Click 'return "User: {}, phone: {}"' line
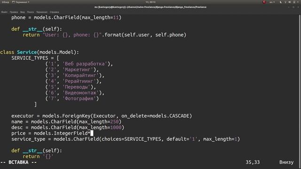Image resolution: width=301 pixels, height=169 pixels. tap(104, 35)
